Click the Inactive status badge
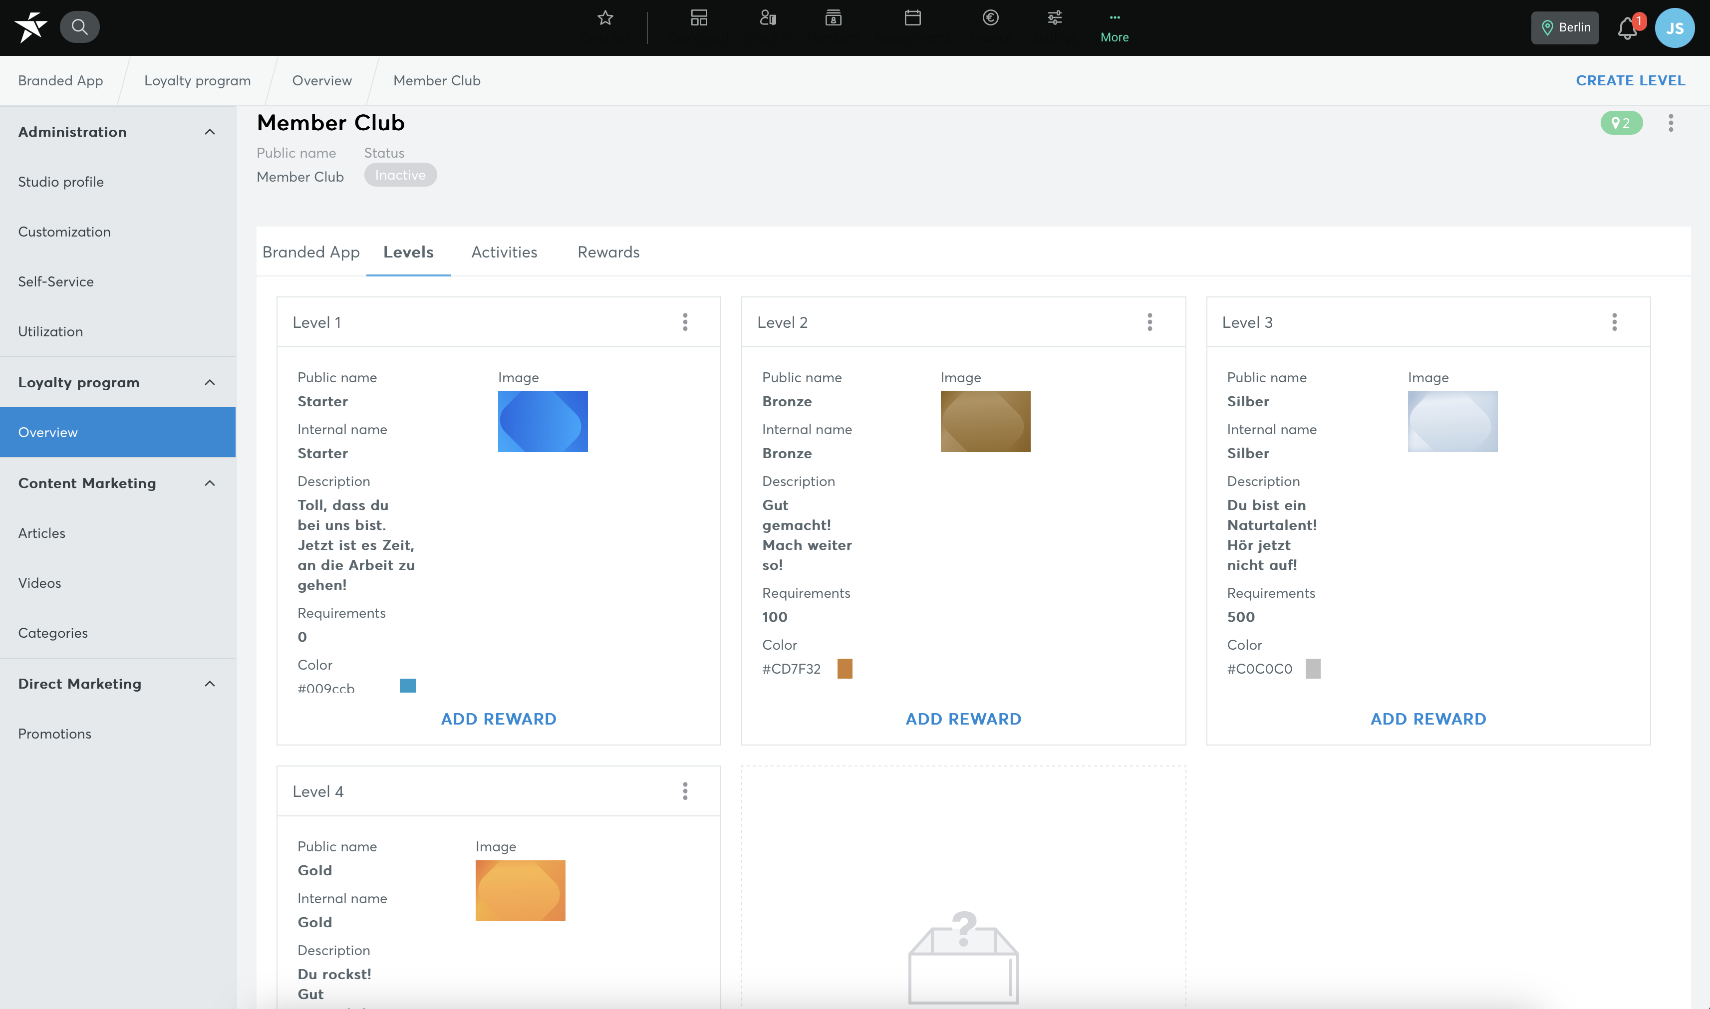The width and height of the screenshot is (1710, 1009). 400,175
